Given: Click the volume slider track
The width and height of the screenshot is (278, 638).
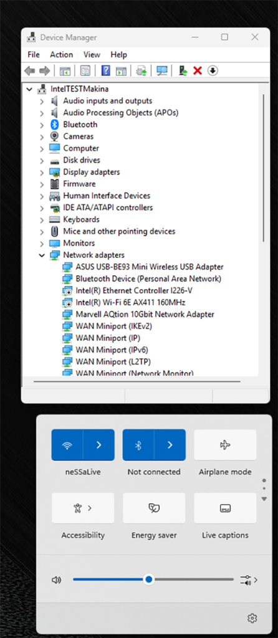Looking at the screenshot, I should (153, 579).
